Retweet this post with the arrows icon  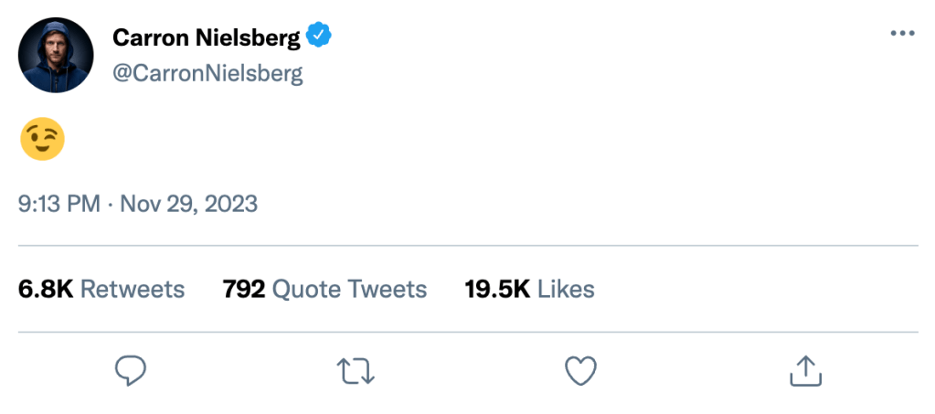coord(355,370)
